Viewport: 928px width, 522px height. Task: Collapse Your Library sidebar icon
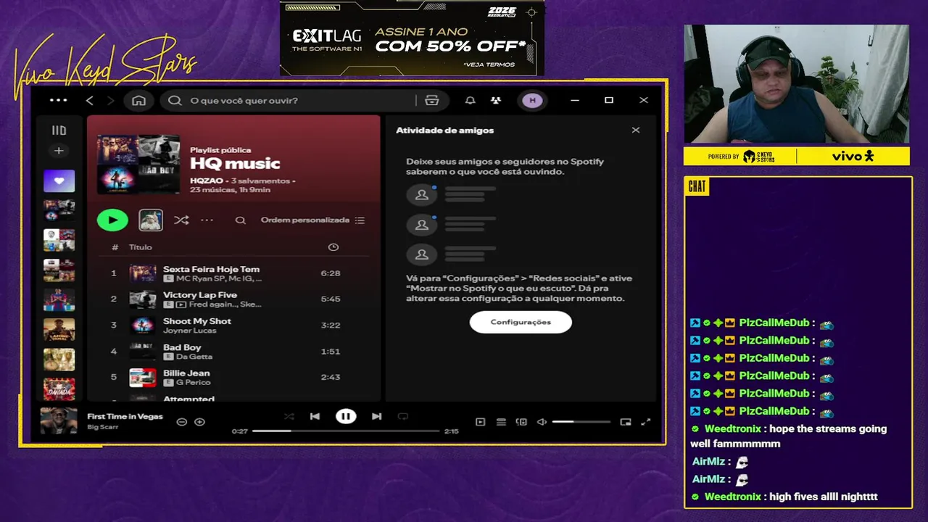pos(59,130)
